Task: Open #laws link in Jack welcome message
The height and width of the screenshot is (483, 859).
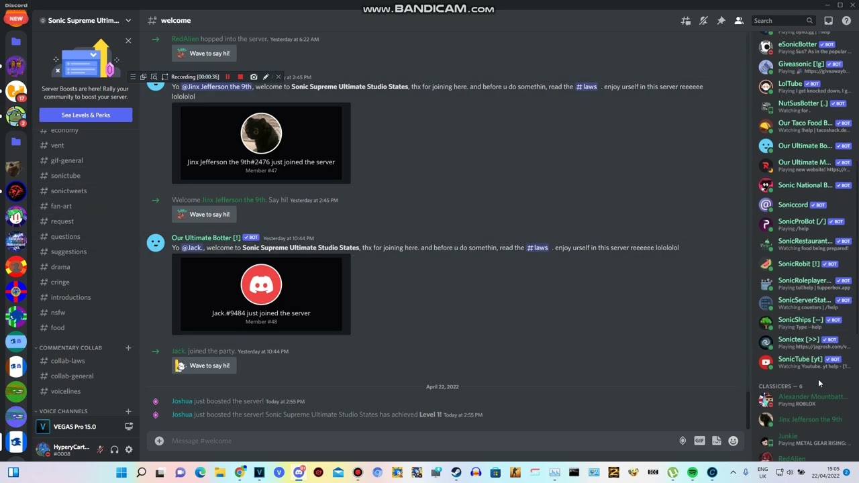Action: pos(538,248)
